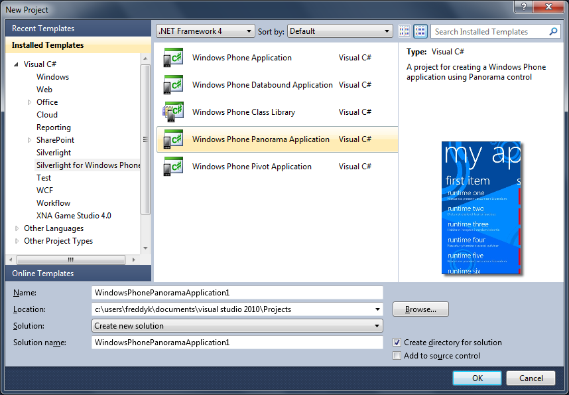
Task: Click the Windows Phone Application template icon
Action: click(172, 58)
